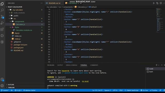
Task: Open the Accounts icon in activity bar
Action: pos(2,79)
